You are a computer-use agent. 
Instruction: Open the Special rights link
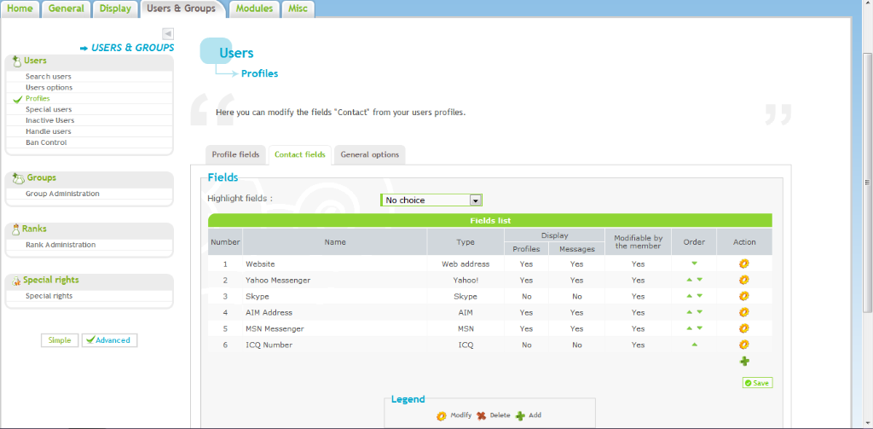(x=49, y=296)
